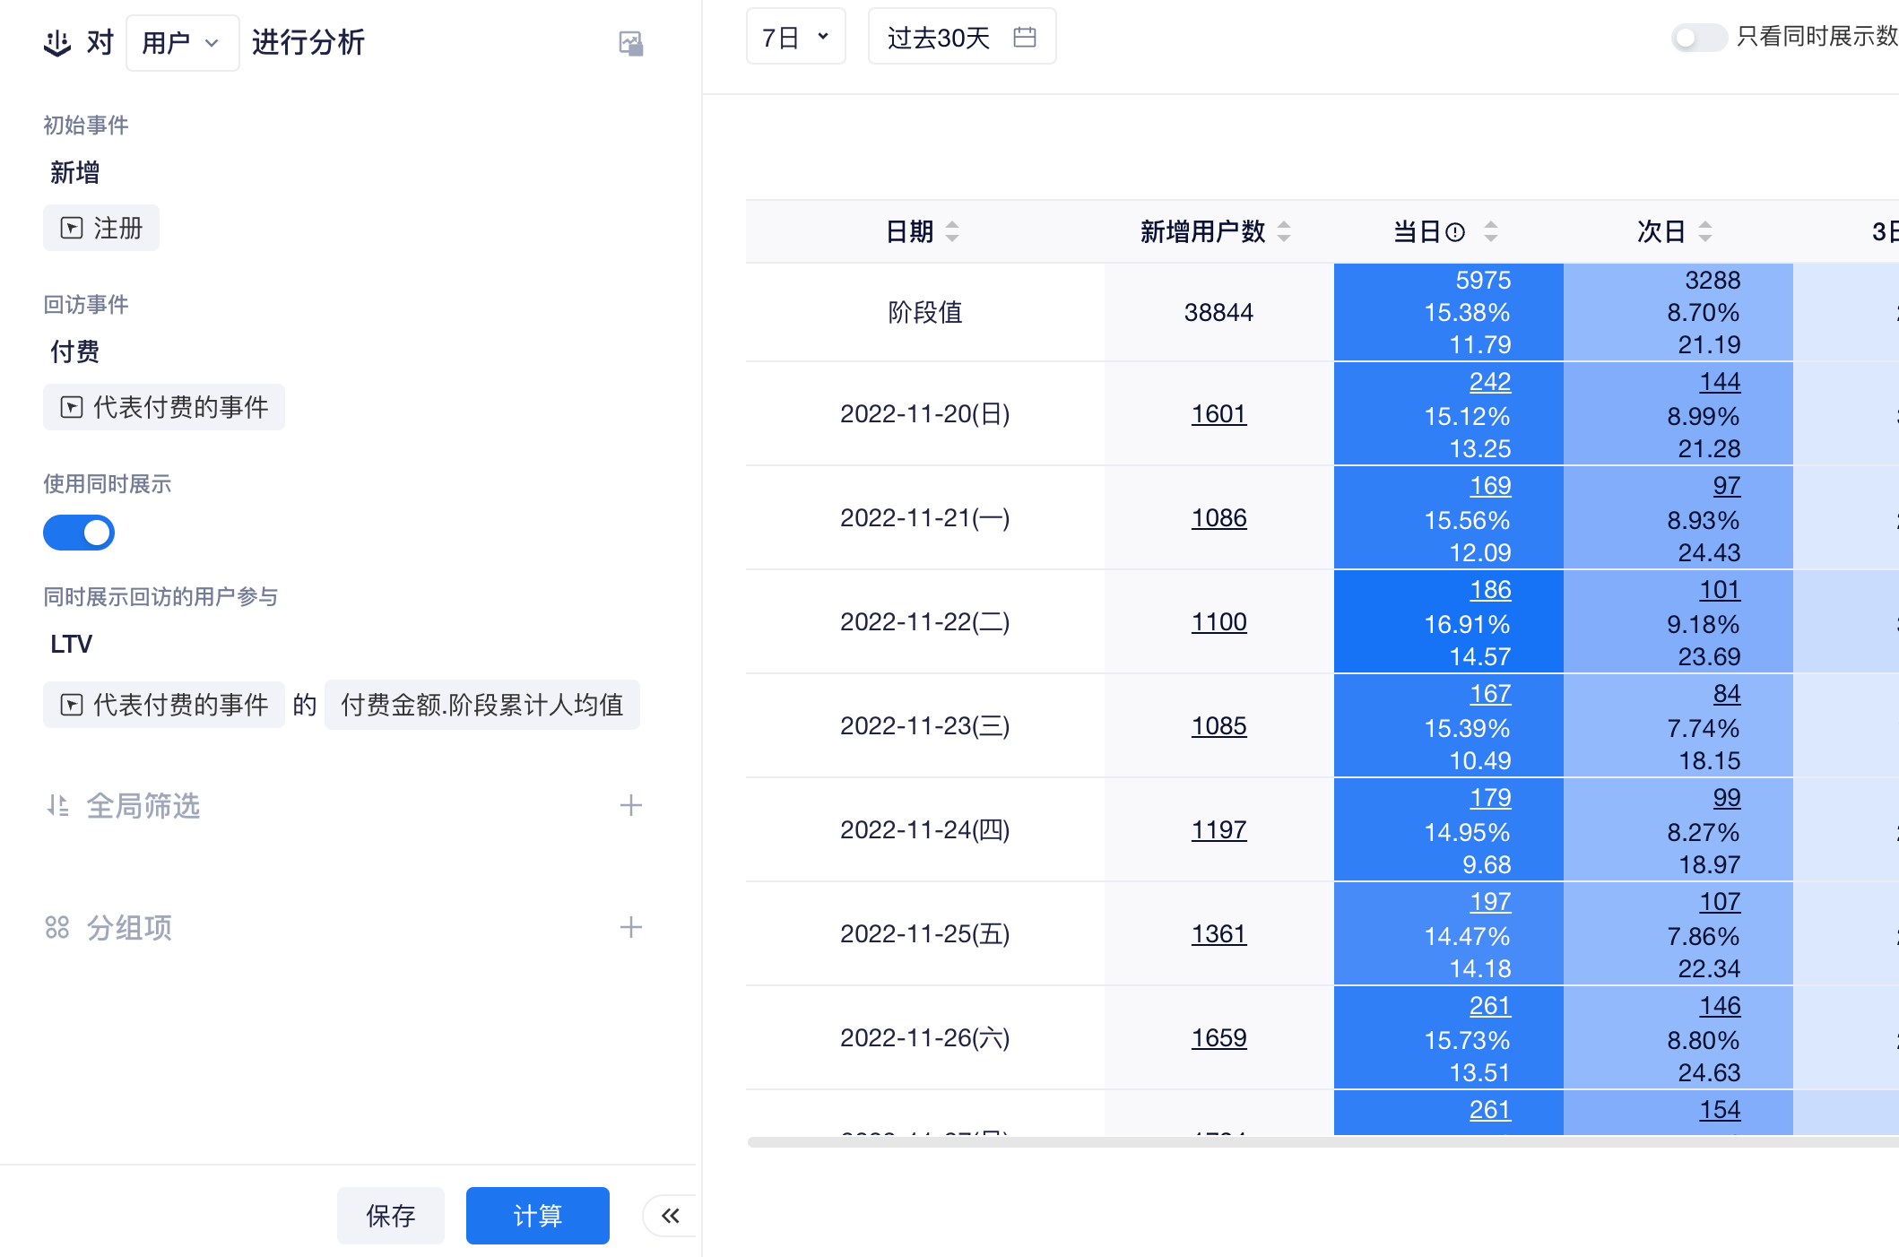Click the total 38844 cell
Image resolution: width=1899 pixels, height=1257 pixels.
pos(1218,312)
